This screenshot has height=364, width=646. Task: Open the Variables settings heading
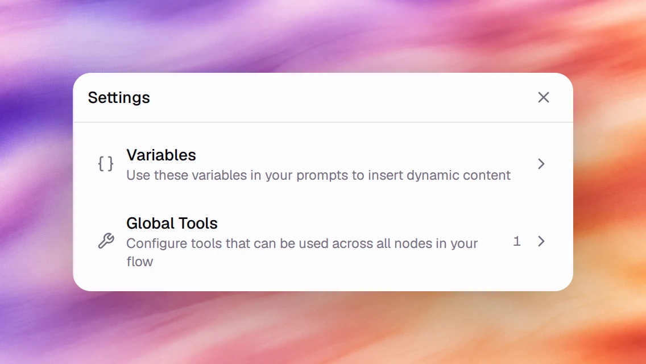pyautogui.click(x=161, y=155)
